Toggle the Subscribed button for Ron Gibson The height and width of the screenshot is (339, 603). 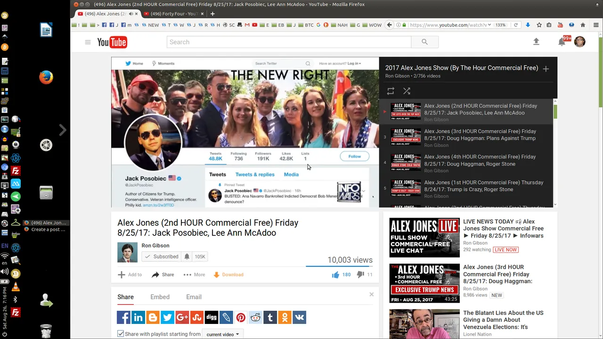click(162, 257)
